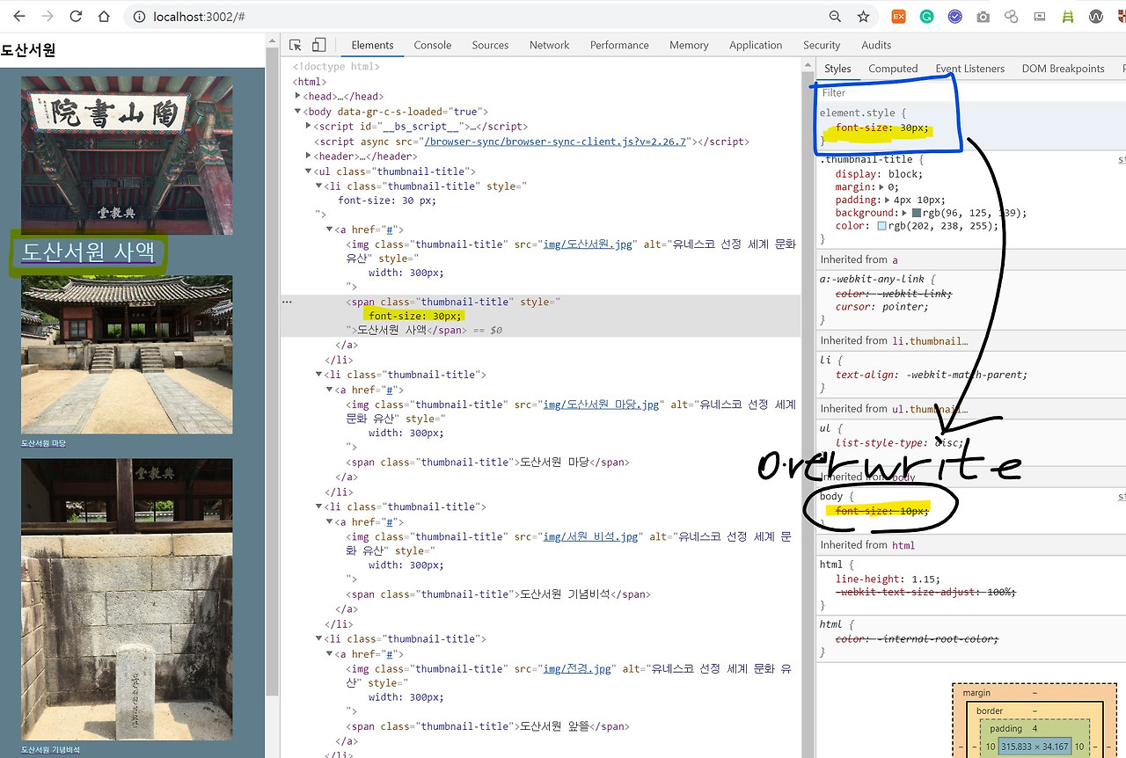Viewport: 1126px width, 758px height.
Task: Click the camera screenshot extension icon
Action: point(983,17)
